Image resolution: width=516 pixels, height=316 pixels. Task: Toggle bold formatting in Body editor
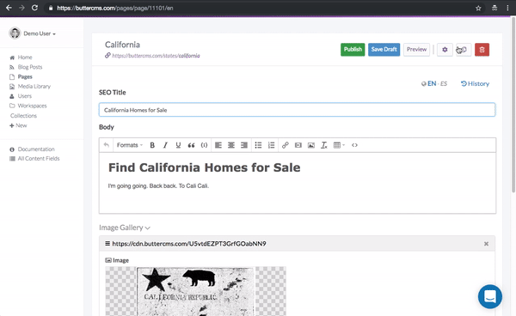(152, 145)
